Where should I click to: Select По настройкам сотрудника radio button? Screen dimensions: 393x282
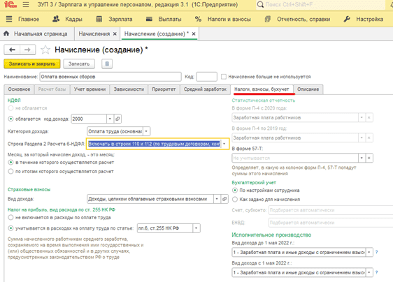click(x=235, y=191)
